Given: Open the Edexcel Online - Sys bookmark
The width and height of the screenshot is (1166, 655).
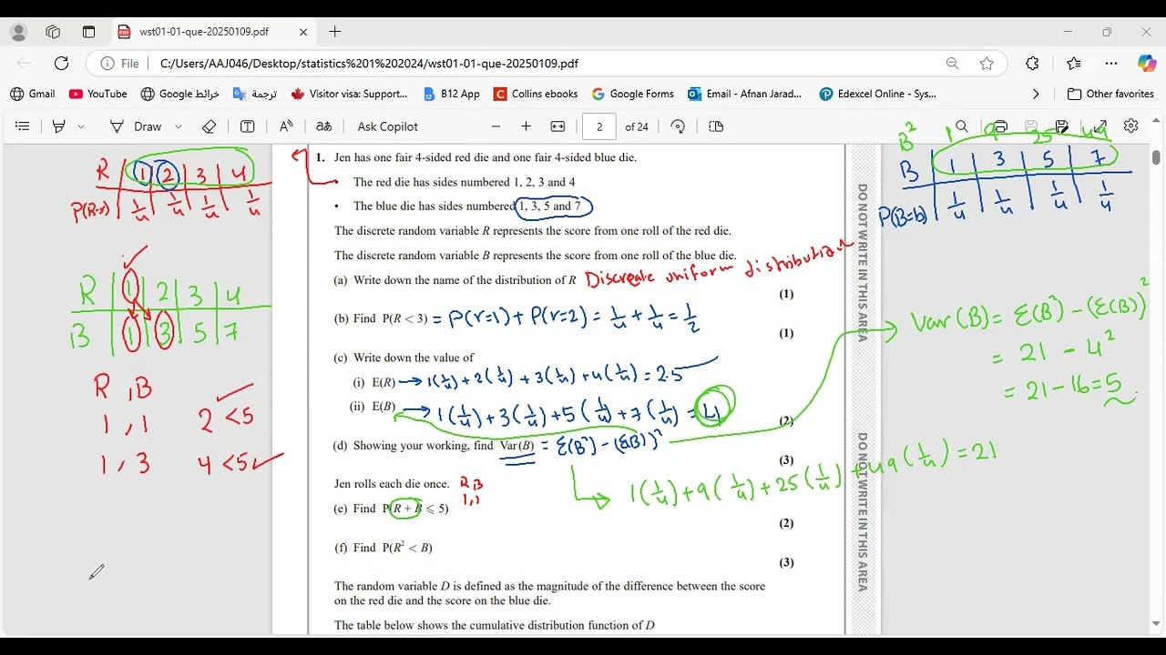Looking at the screenshot, I should tap(878, 94).
